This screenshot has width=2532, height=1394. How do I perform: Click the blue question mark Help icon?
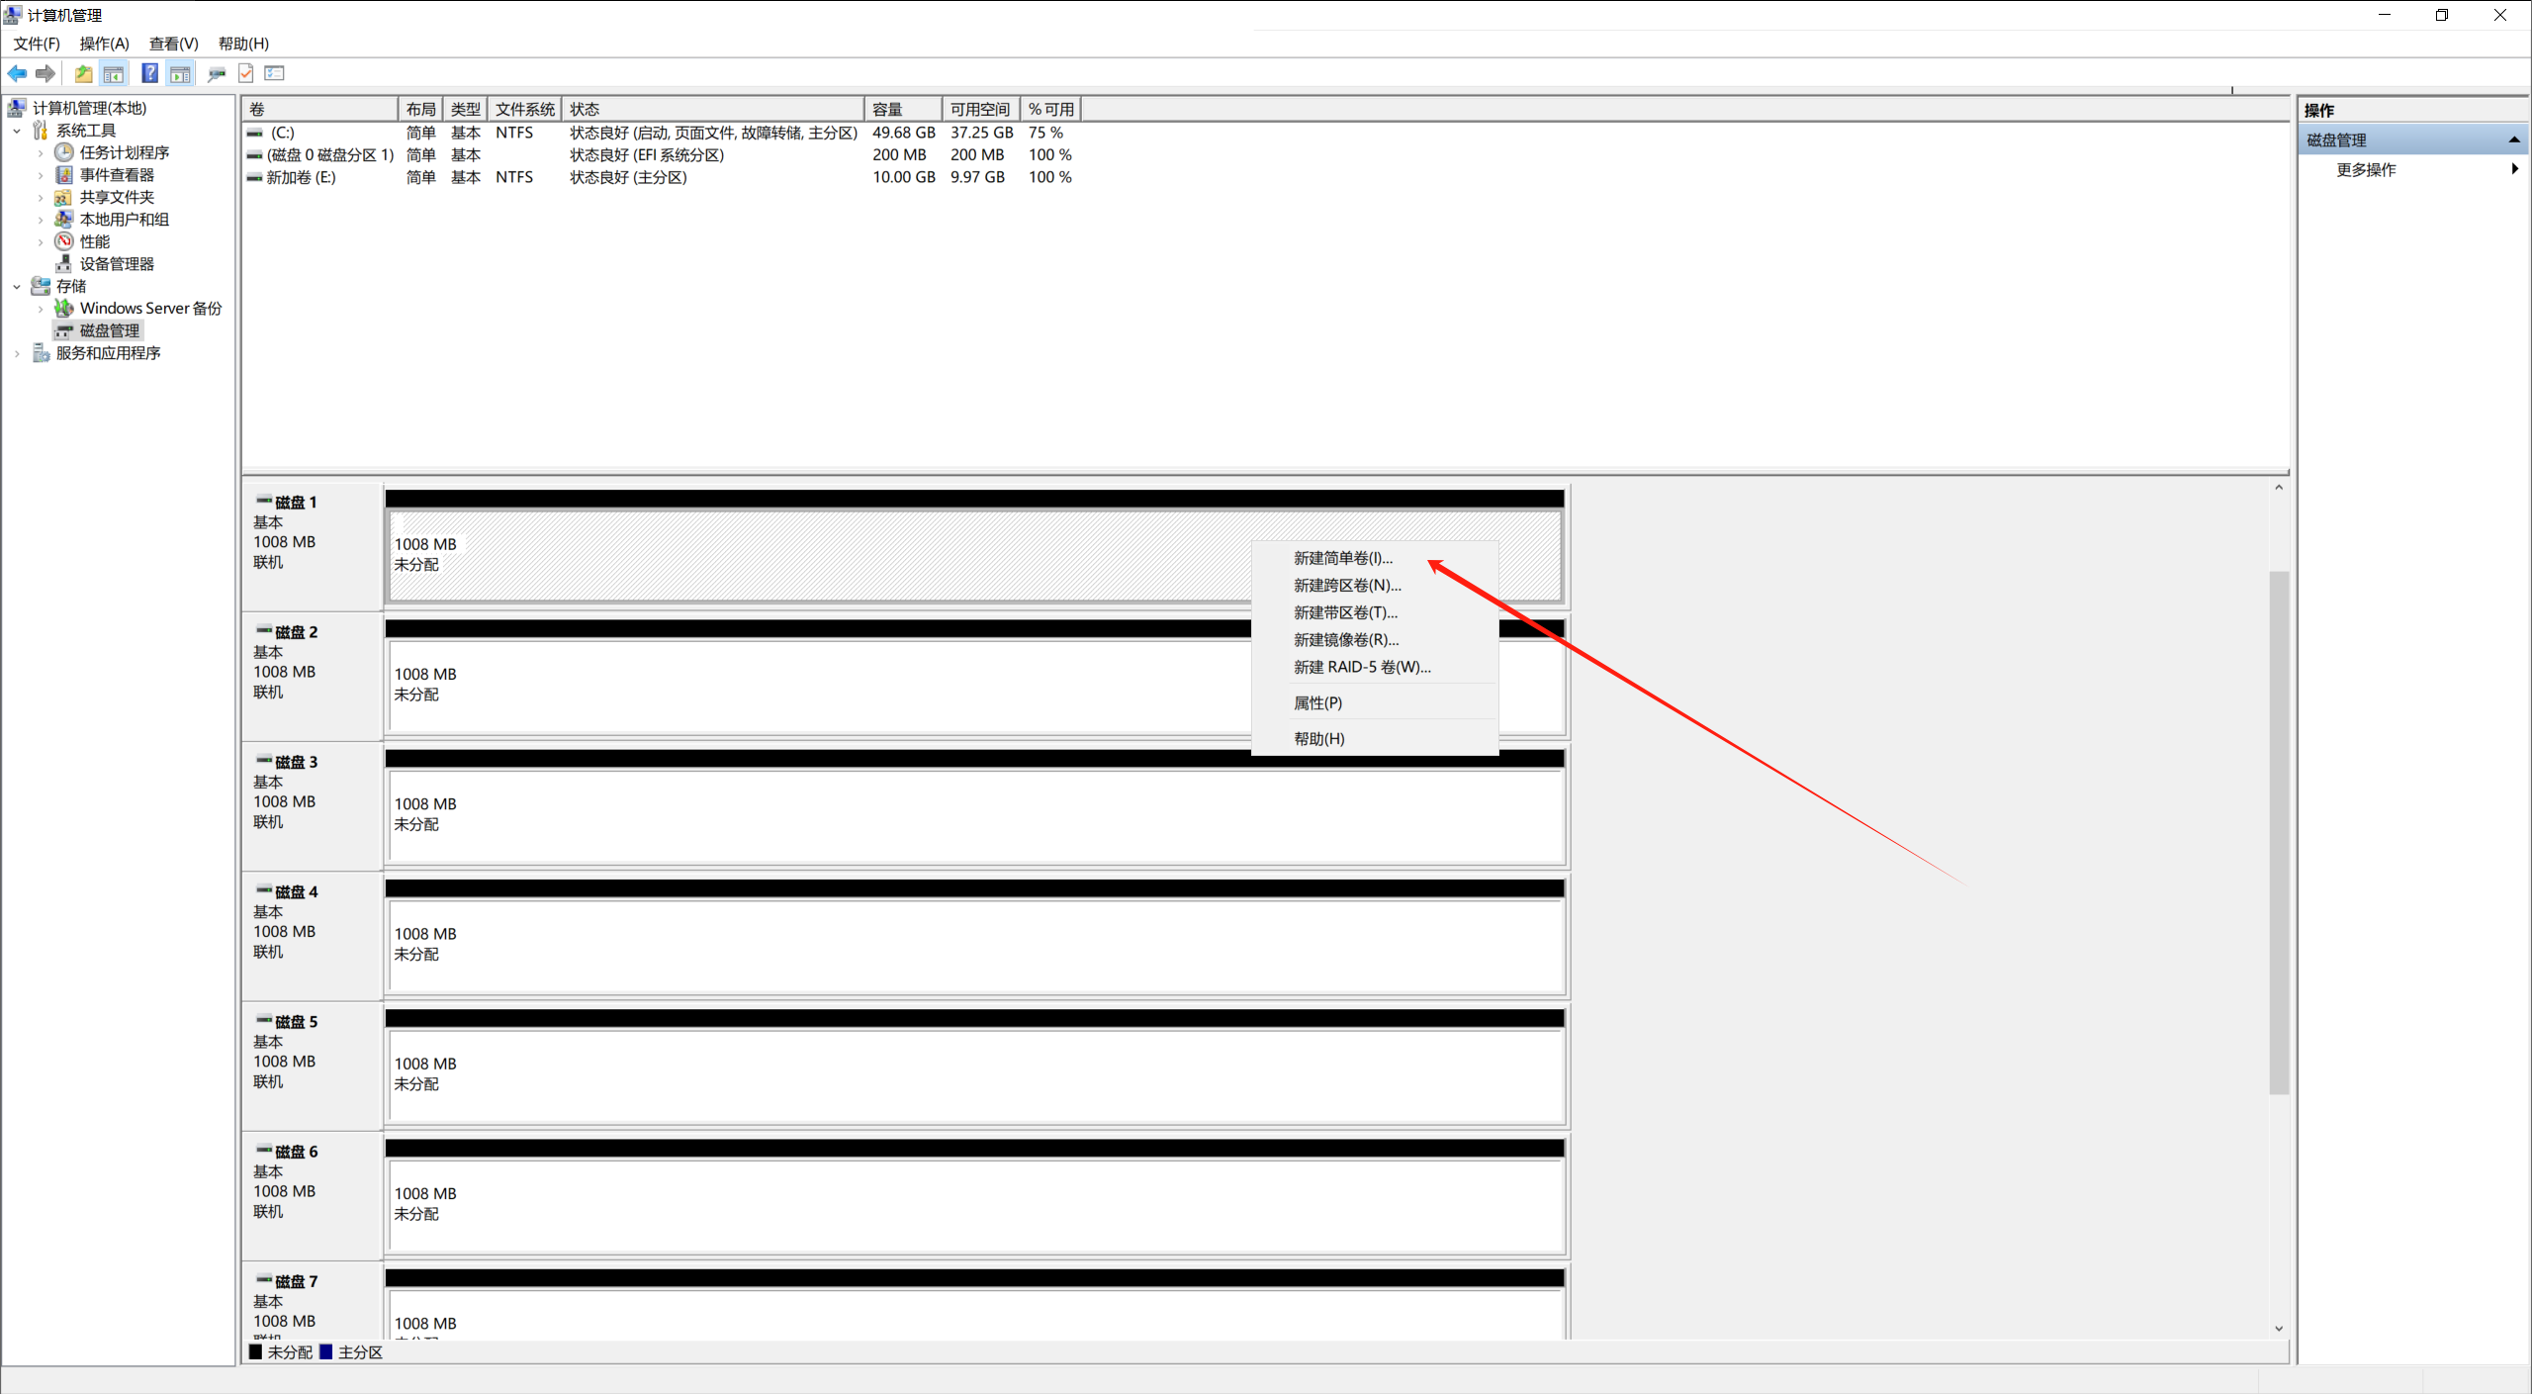[149, 73]
